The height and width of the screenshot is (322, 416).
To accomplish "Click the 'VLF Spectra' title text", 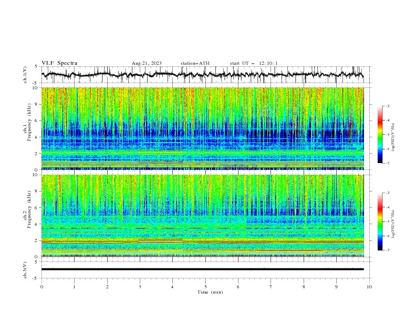I will (59, 63).
